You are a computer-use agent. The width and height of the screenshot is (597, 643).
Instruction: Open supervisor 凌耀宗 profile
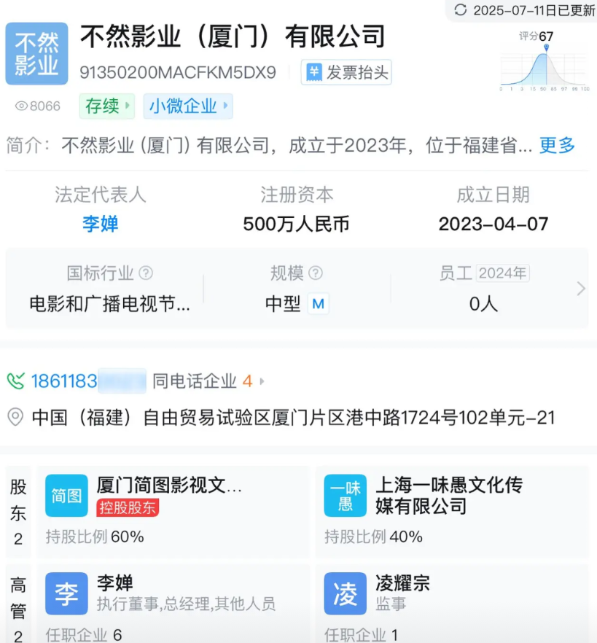[x=402, y=582]
